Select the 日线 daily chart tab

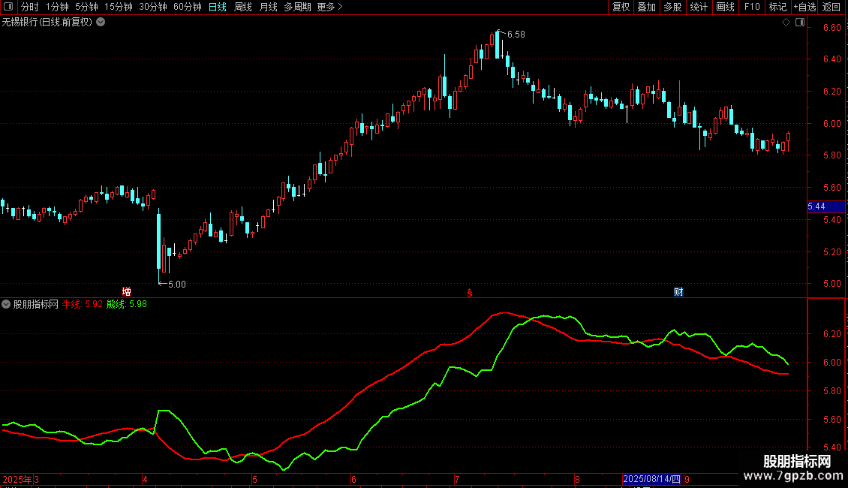(x=218, y=7)
